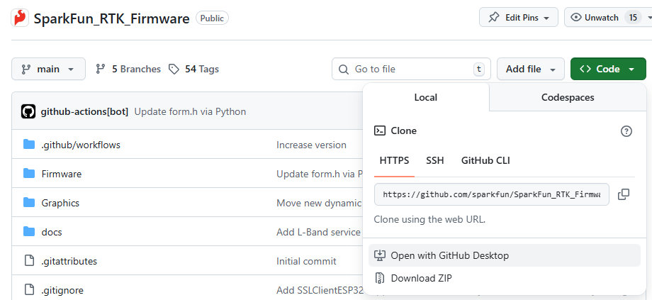Click the HTTPS clone URL text field
The width and height of the screenshot is (652, 300).
pos(492,194)
